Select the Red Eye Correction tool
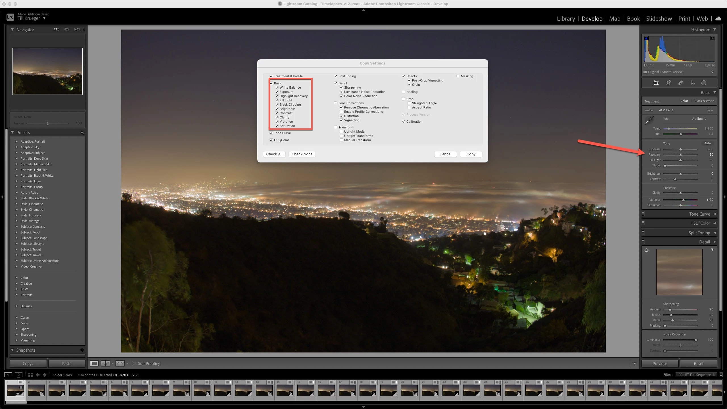Image resolution: width=727 pixels, height=409 pixels. tap(693, 83)
